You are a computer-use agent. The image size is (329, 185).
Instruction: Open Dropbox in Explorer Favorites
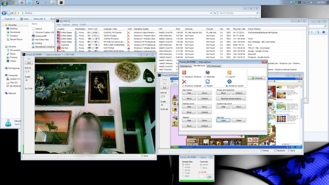click(12, 35)
